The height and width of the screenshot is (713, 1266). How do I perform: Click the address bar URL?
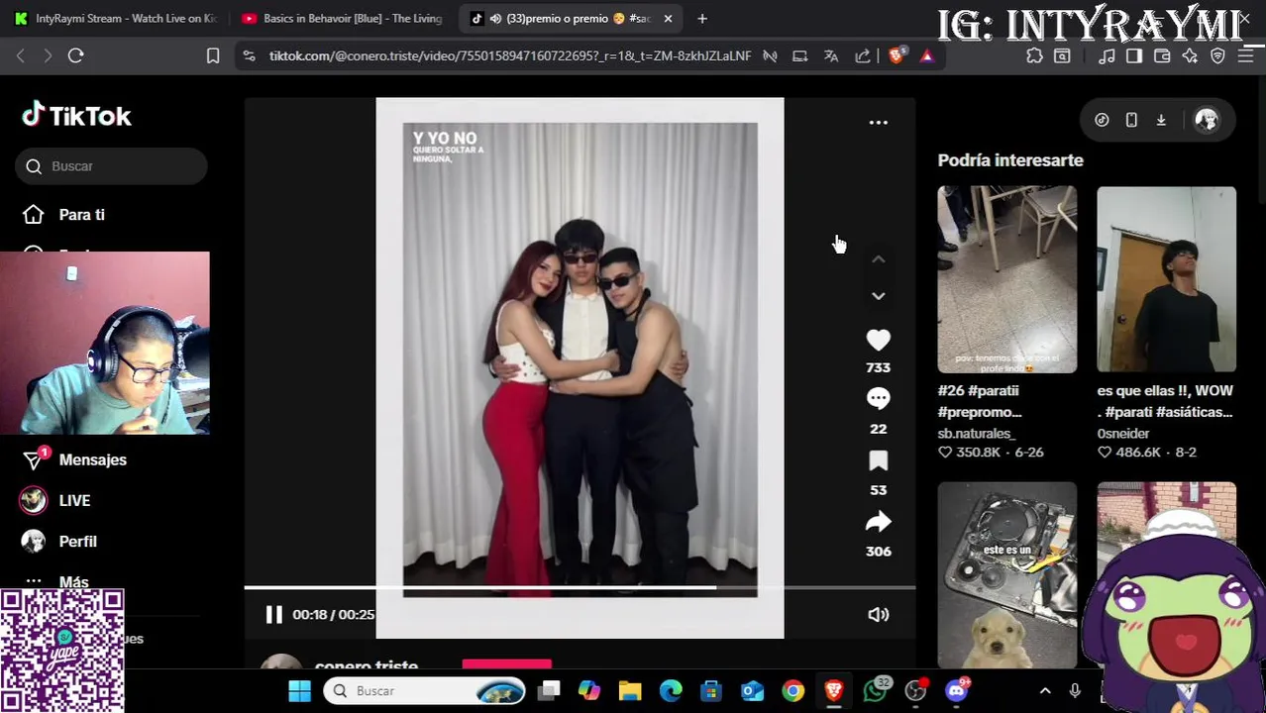pyautogui.click(x=509, y=55)
